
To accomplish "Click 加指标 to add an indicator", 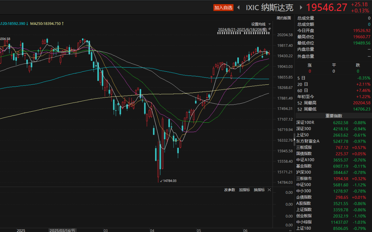I will click(x=244, y=190).
